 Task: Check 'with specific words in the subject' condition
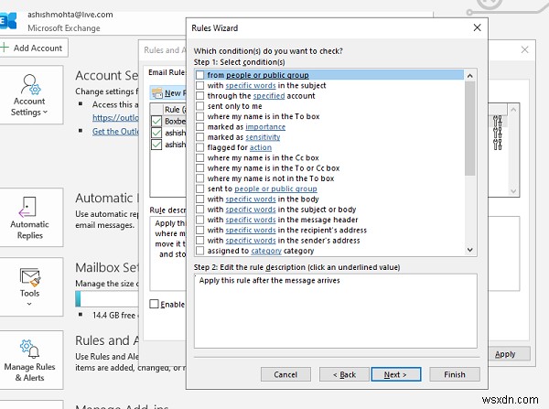[x=199, y=85]
